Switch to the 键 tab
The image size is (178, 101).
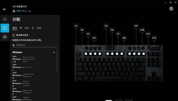21,28
